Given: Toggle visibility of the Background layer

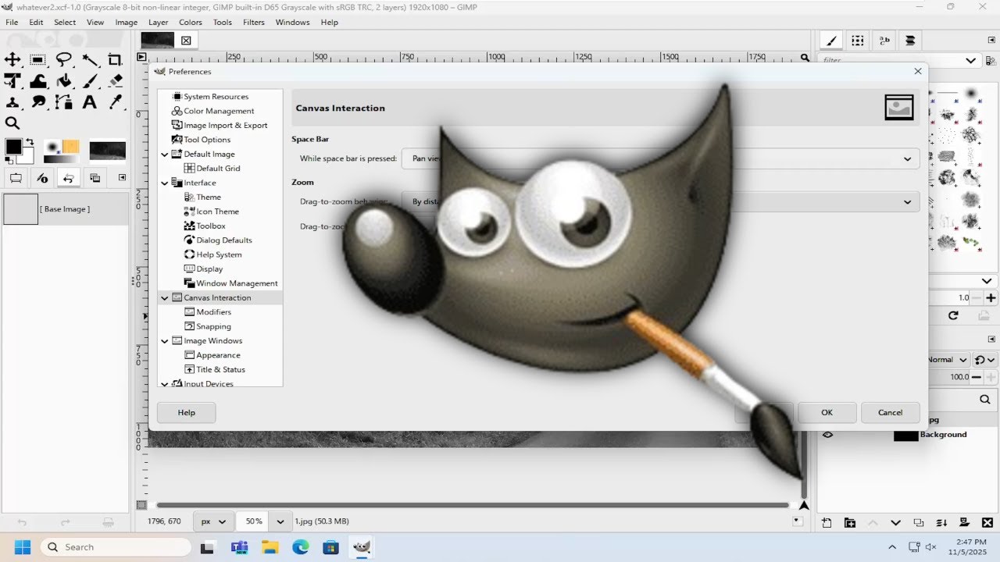Looking at the screenshot, I should [x=827, y=435].
